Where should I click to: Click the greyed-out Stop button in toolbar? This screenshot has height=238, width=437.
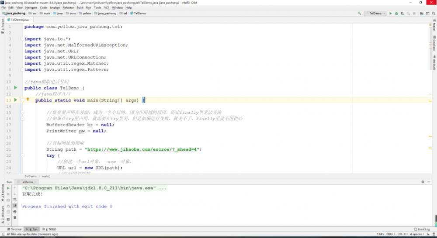tap(414, 14)
